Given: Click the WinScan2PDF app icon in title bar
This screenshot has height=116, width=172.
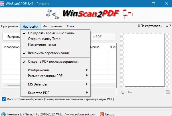Looking at the screenshot, I should tap(2, 4).
